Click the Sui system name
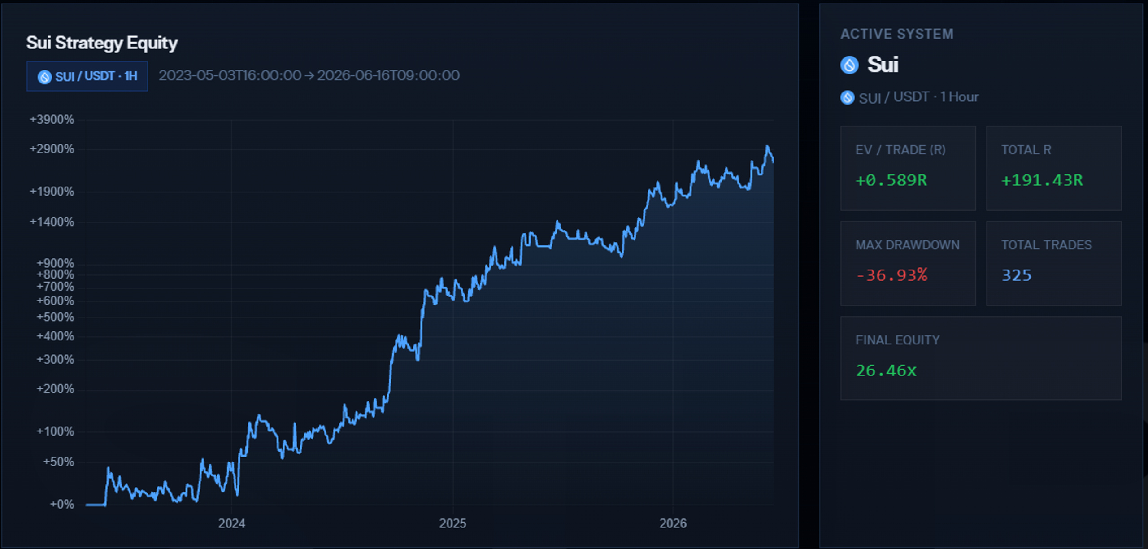1148x549 pixels. point(883,65)
